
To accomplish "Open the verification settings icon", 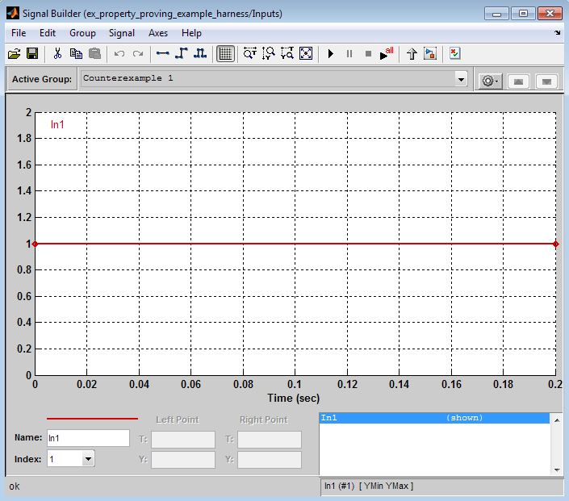I will 455,54.
